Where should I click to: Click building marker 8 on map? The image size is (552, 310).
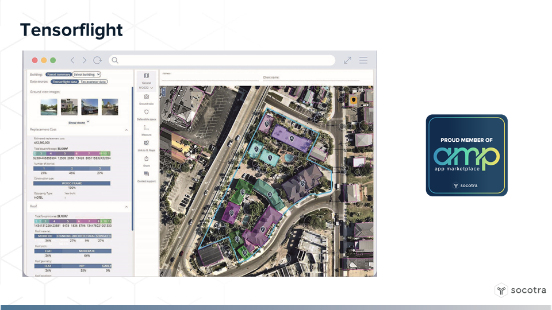point(267,124)
